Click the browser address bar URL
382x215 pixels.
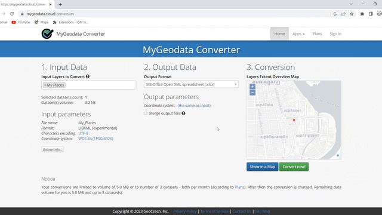(x=50, y=14)
